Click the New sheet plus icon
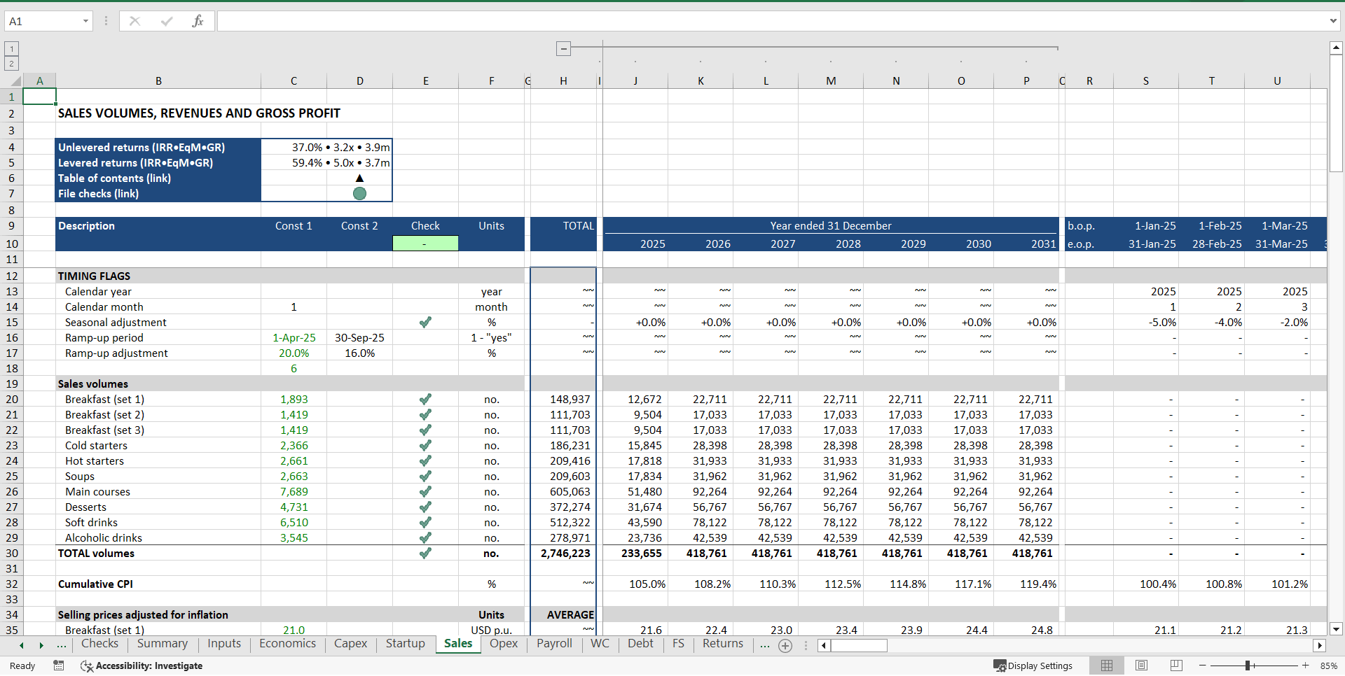 785,646
